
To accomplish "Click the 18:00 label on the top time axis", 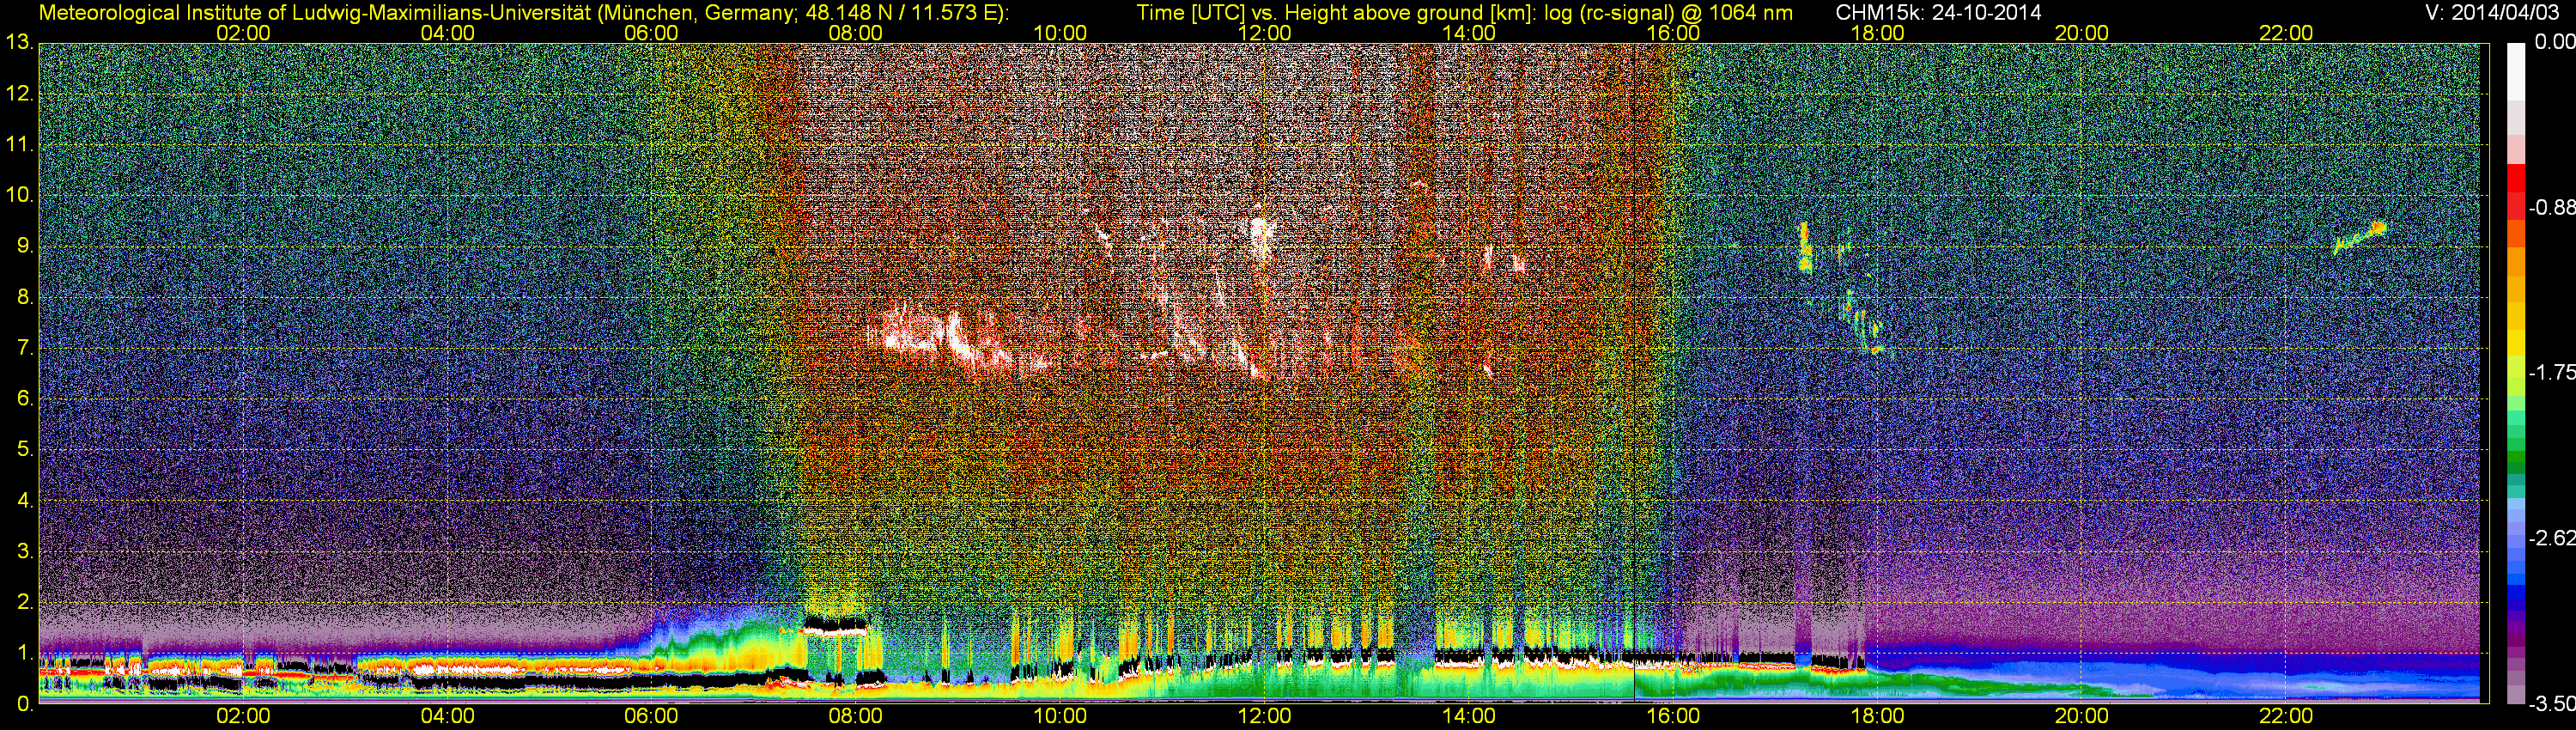I will (x=1877, y=33).
